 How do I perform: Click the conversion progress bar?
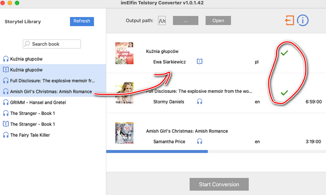tap(216, 151)
